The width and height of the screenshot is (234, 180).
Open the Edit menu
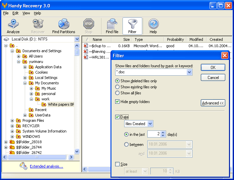pyautogui.click(x=15, y=13)
